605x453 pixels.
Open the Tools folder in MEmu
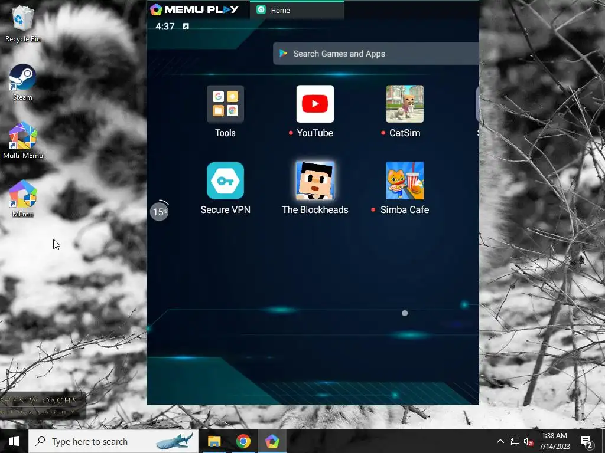[x=225, y=104]
